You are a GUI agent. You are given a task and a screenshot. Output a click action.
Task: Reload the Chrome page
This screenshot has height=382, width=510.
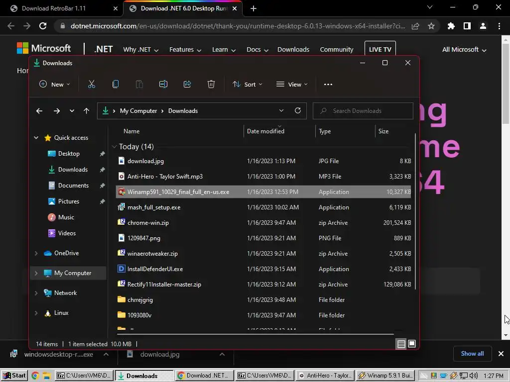pyautogui.click(x=43, y=26)
